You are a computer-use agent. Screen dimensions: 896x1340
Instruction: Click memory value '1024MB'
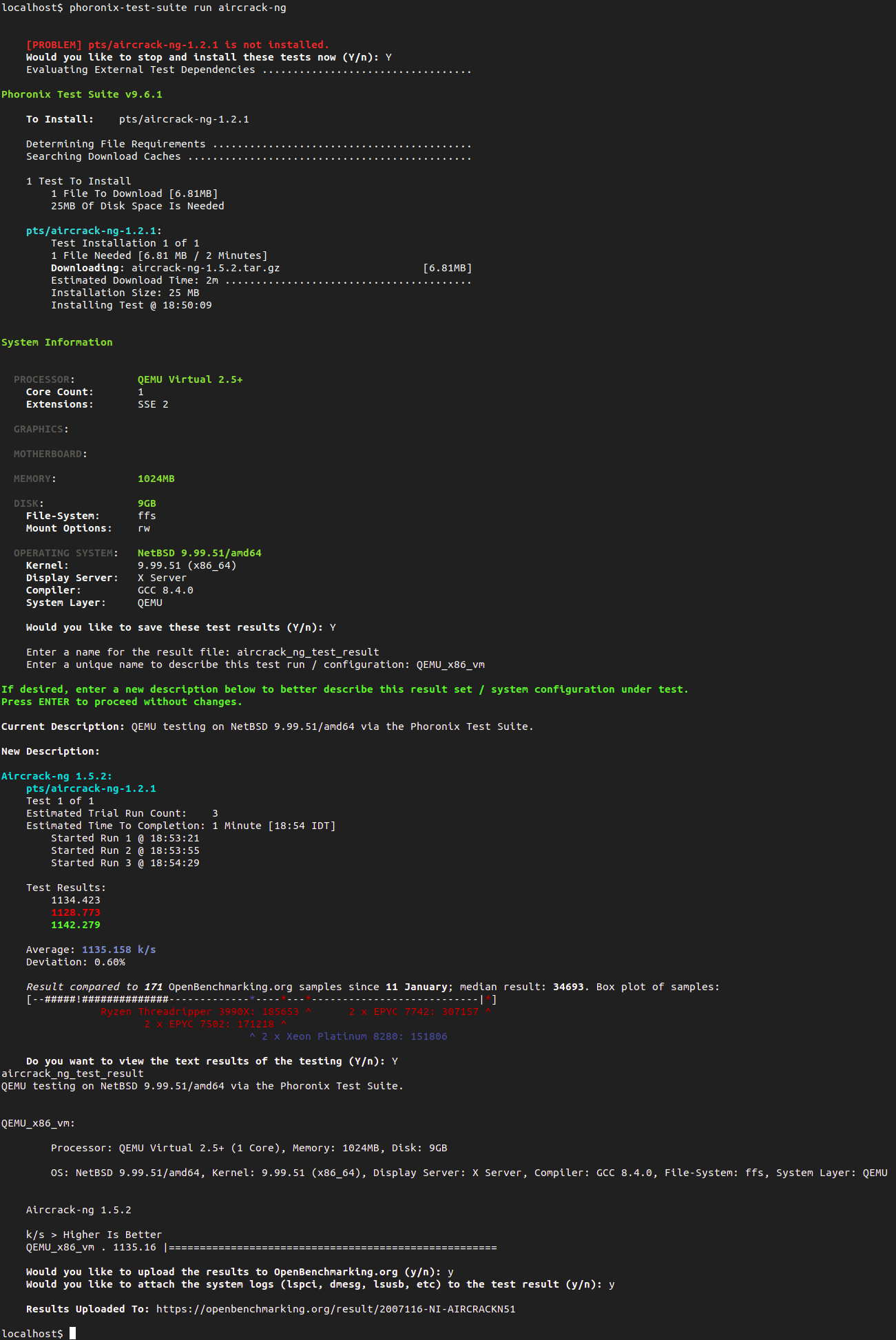(156, 479)
